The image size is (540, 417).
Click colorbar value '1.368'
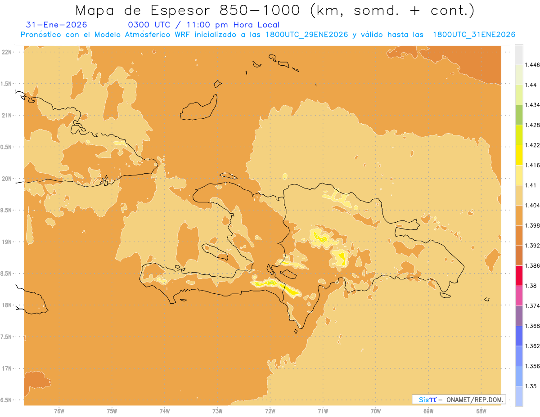point(533,326)
